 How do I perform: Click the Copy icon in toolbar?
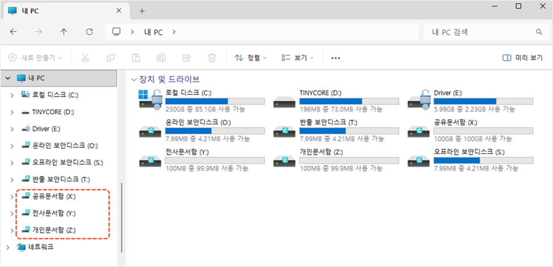pos(111,58)
